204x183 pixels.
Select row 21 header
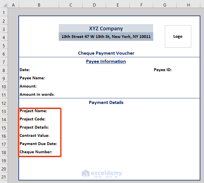(x=4, y=177)
